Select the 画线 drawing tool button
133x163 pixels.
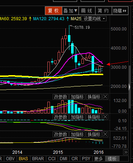point(87,11)
